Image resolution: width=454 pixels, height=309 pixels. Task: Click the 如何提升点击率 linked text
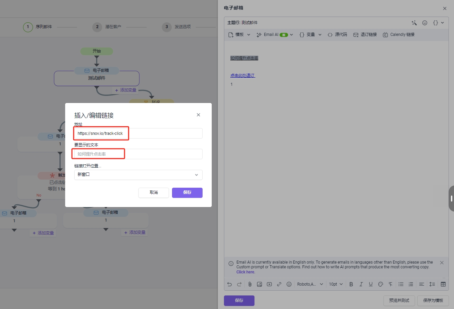tap(244, 58)
